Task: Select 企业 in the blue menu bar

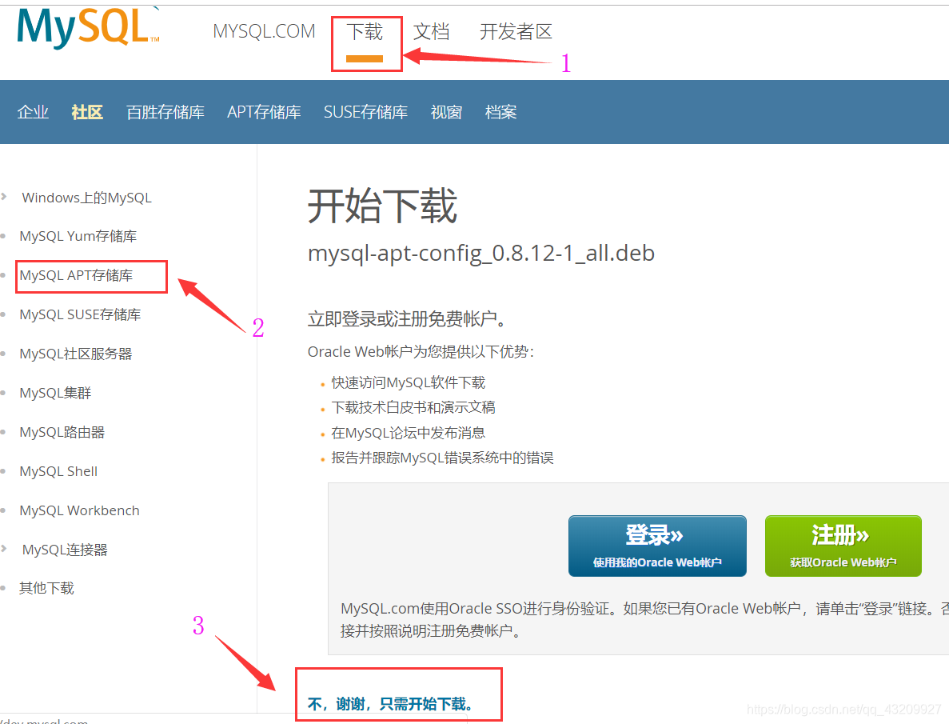Action: pyautogui.click(x=34, y=112)
